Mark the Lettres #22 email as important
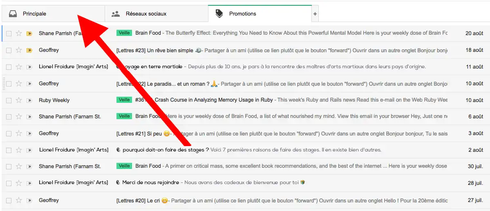The height and width of the screenshot is (211, 490). [29, 84]
